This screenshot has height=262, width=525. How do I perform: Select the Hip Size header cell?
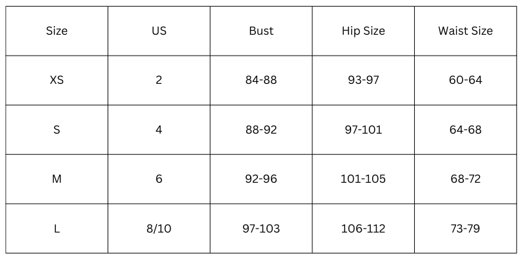pos(363,31)
